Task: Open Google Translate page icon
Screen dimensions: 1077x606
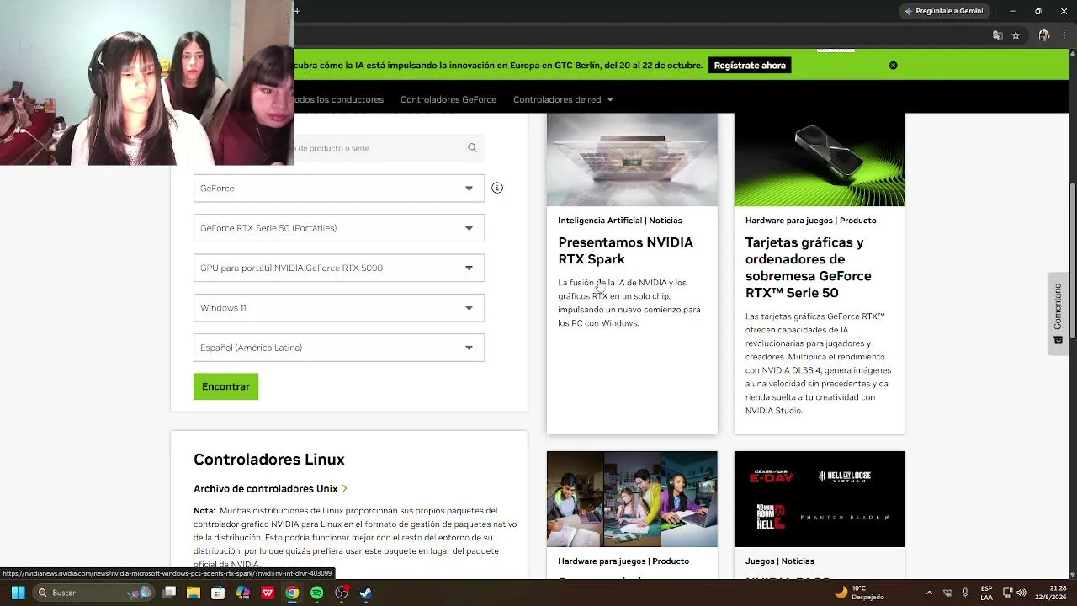Action: click(x=998, y=35)
